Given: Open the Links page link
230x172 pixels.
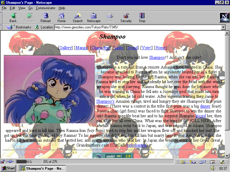Looking at the screenshot, I should [119, 48].
